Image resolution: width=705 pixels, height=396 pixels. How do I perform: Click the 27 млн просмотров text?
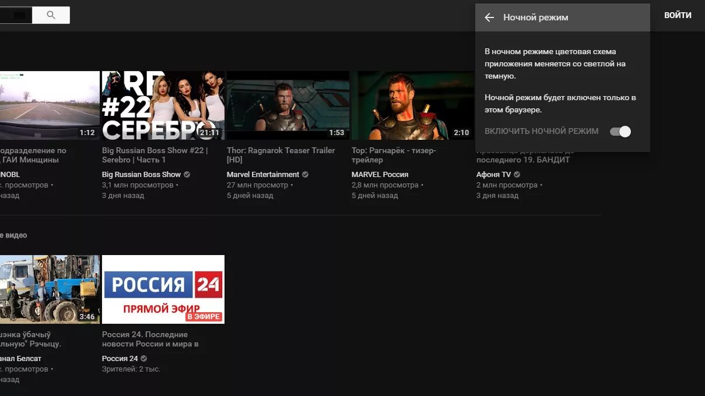[x=257, y=185]
